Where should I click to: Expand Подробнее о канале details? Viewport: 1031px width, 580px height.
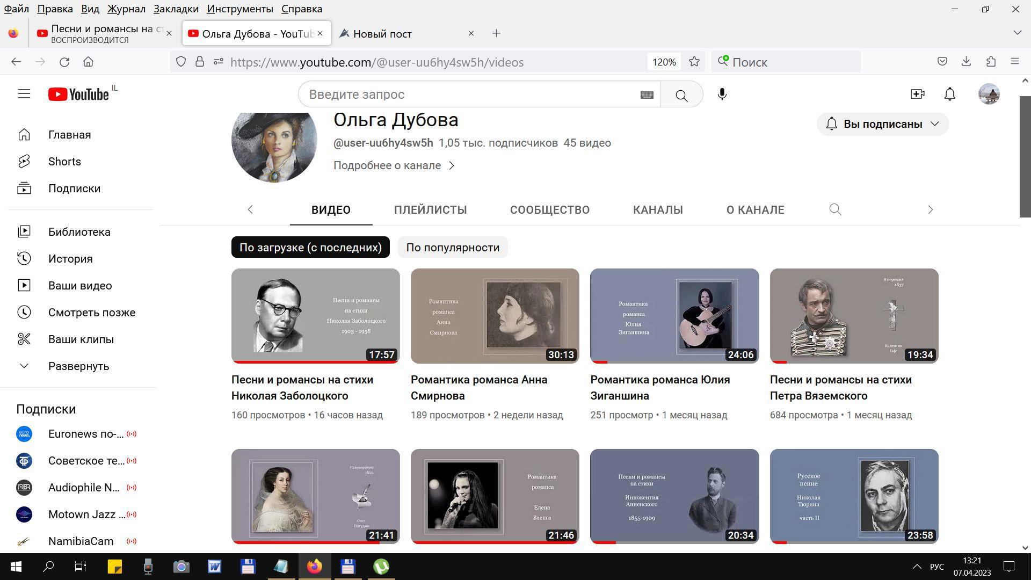coord(394,165)
